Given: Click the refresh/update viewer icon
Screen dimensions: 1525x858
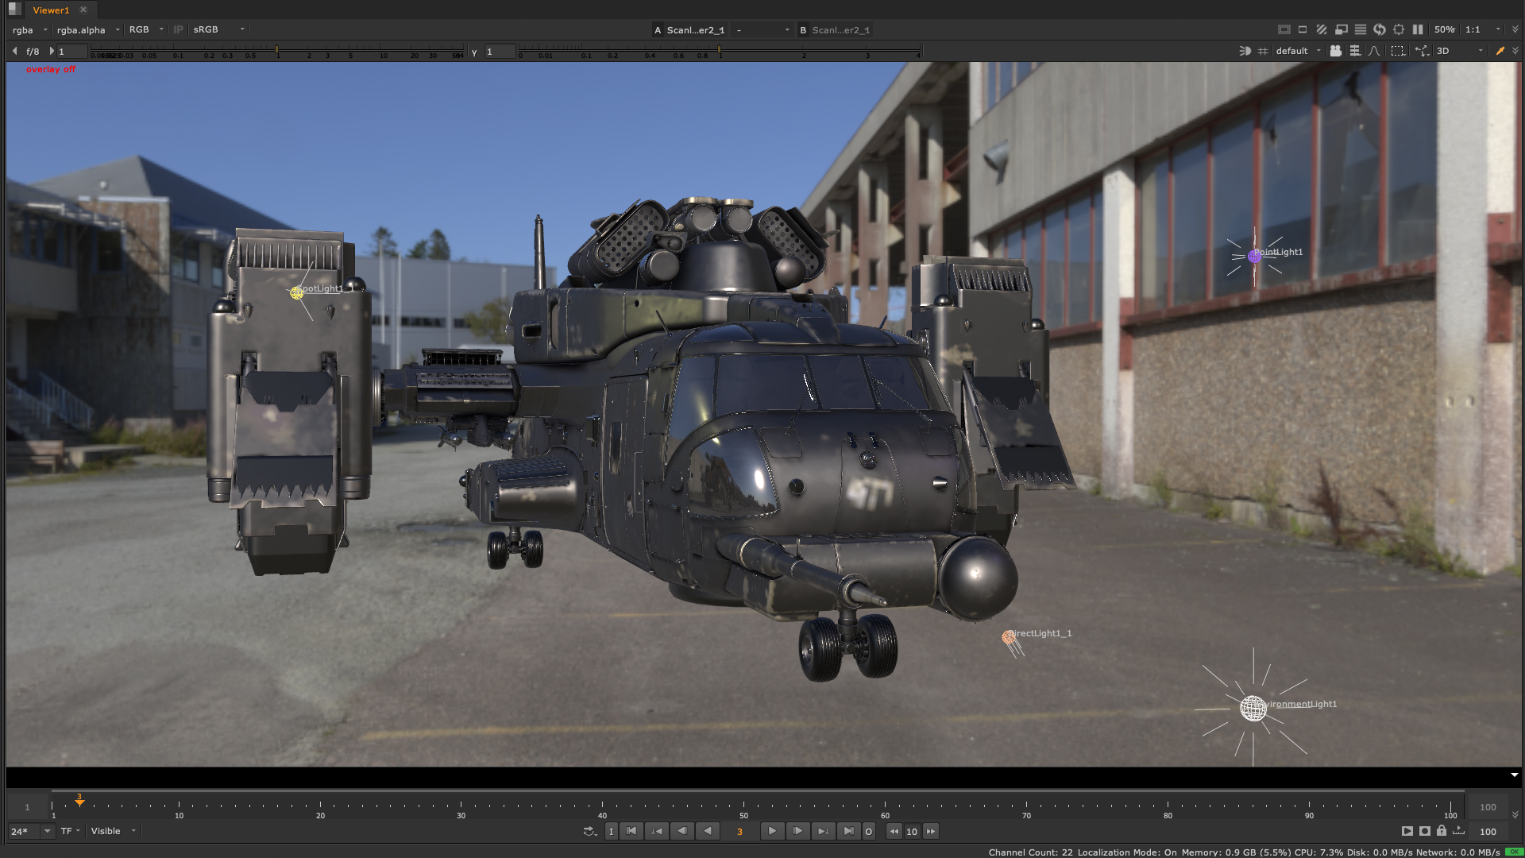Looking at the screenshot, I should coord(1380,29).
